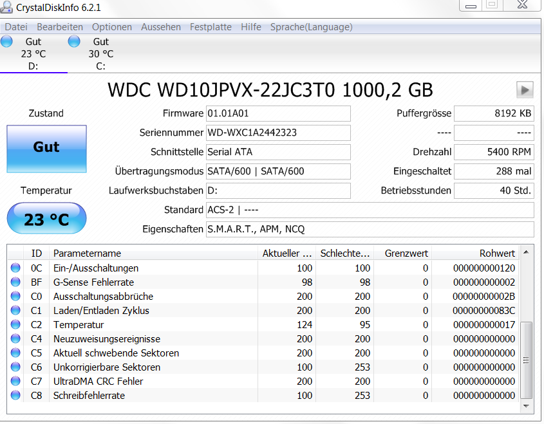Click the blue Gut health status button
The image size is (544, 424).
(46, 149)
